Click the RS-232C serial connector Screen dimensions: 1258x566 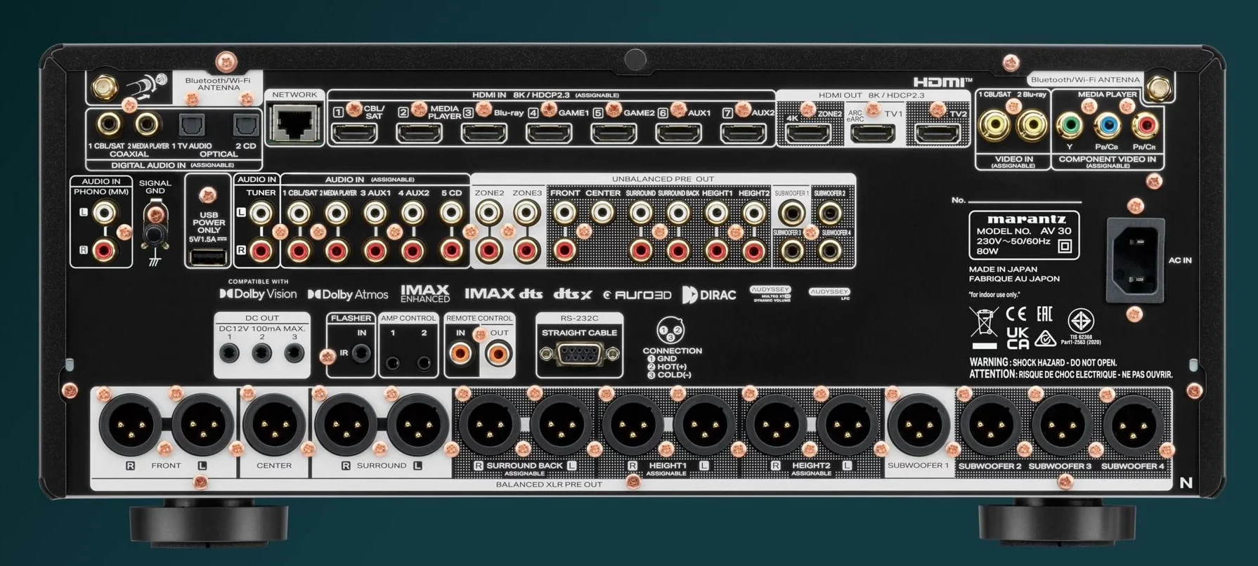[x=579, y=354]
